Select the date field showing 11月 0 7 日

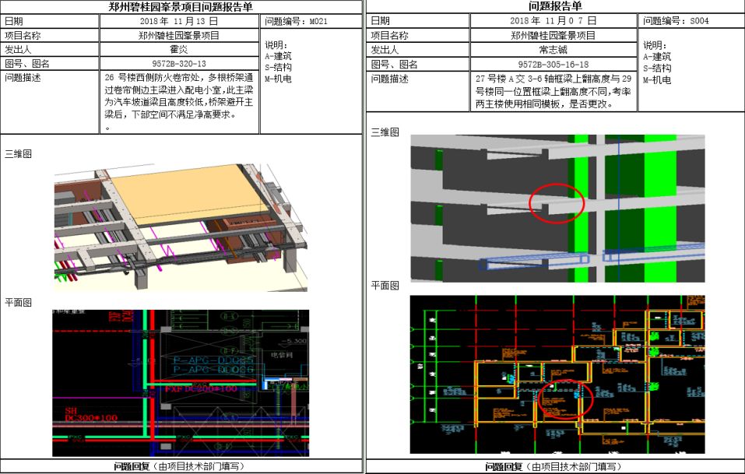553,21
